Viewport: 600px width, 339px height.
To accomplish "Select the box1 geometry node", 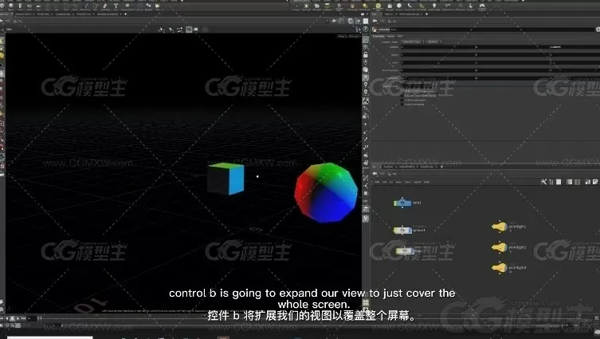I will 406,251.
